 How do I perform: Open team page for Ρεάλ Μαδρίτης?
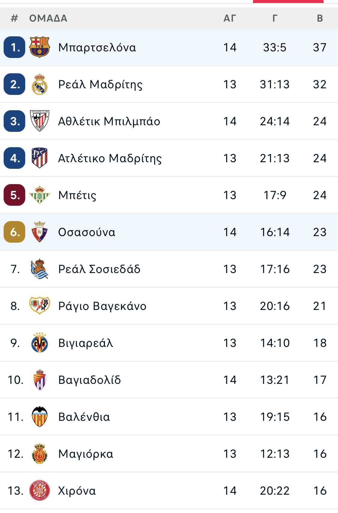coord(100,84)
